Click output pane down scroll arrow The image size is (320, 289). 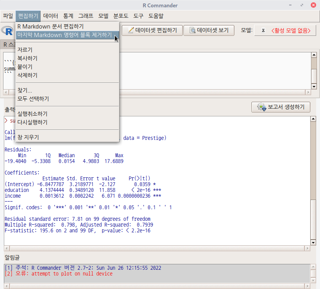click(313, 242)
